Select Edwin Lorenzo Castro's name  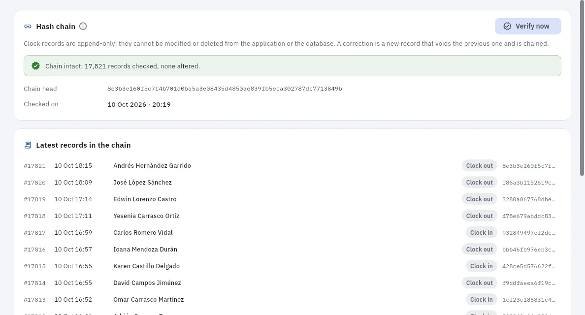coord(145,199)
